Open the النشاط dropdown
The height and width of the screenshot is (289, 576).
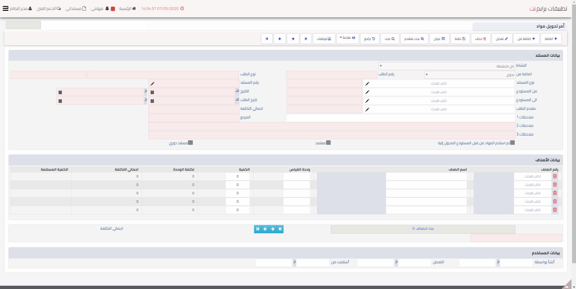tap(447, 66)
